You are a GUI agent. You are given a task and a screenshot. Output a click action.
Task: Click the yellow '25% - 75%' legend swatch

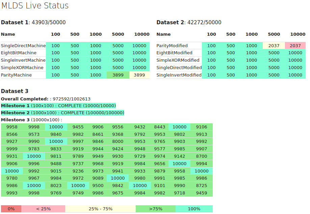(100, 209)
